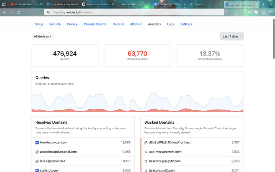
Task: Expand the Last 7 days dropdown
Action: point(232,36)
